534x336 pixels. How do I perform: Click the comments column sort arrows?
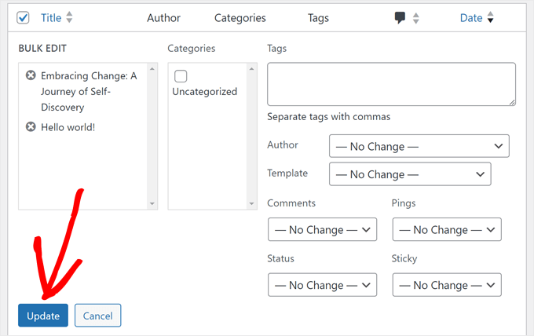click(x=415, y=18)
